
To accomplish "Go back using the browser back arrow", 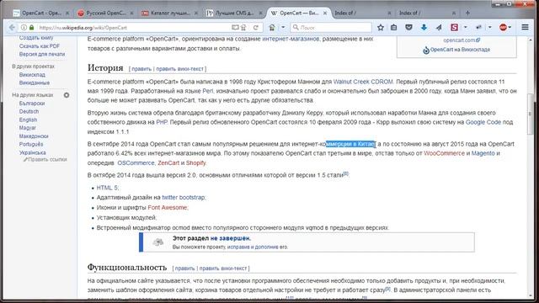I will click(12, 28).
